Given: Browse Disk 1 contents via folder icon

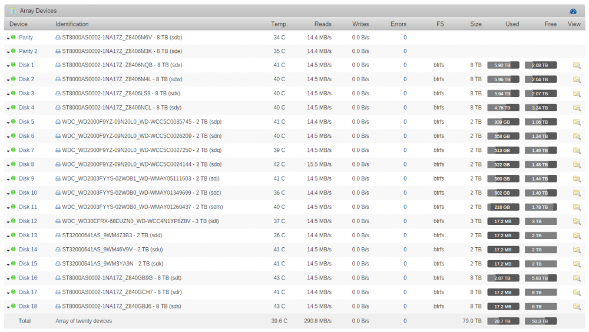Looking at the screenshot, I should point(577,65).
